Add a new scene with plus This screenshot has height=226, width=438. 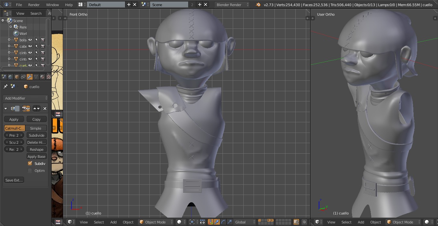pyautogui.click(x=200, y=4)
